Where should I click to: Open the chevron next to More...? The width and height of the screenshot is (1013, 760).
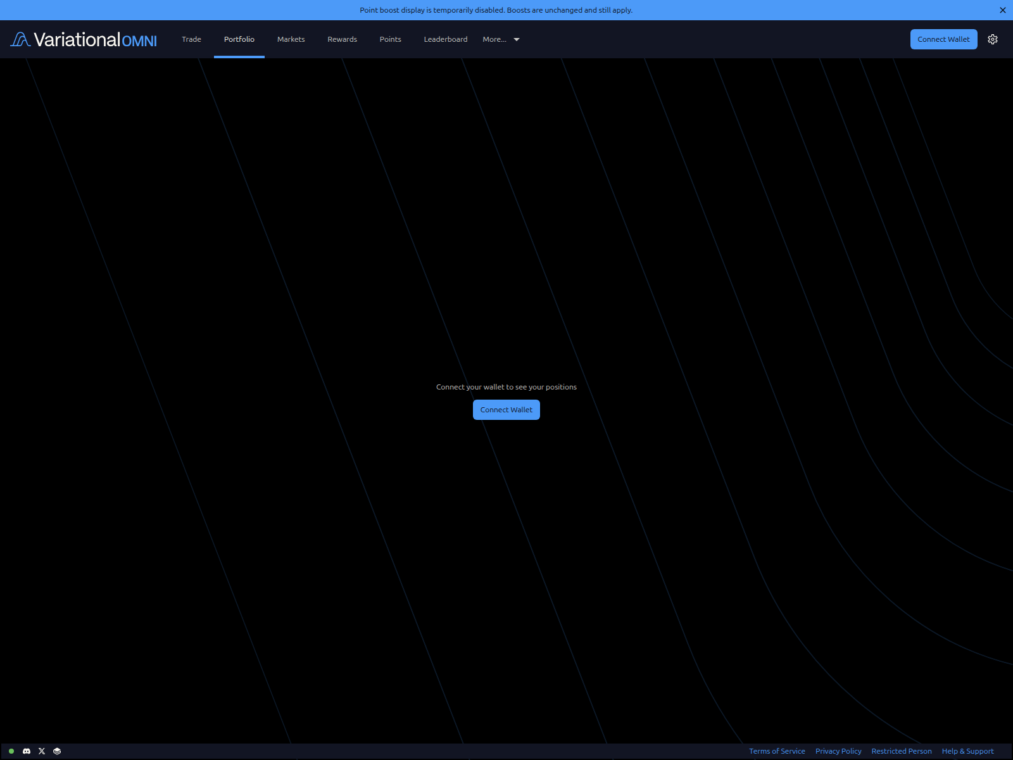[516, 39]
